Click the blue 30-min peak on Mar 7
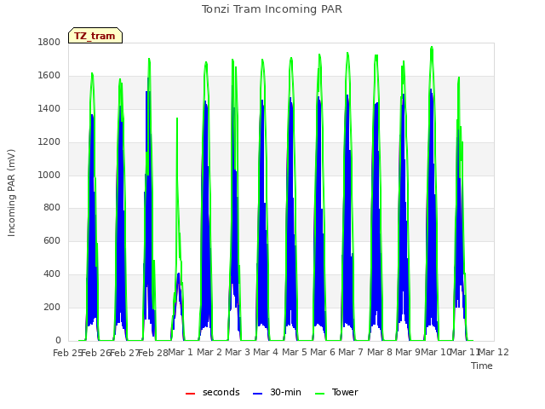Screen dimensions: 545x409 (347, 96)
